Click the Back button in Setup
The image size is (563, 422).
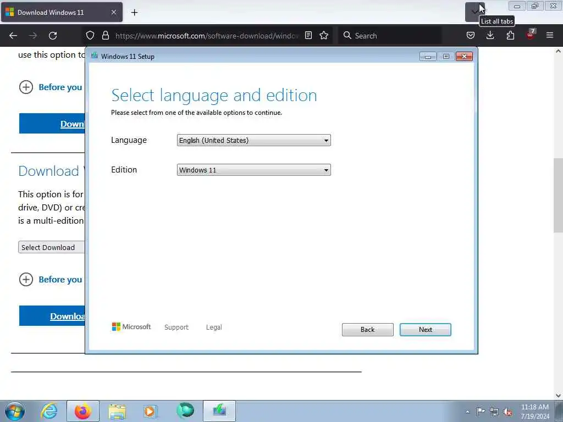[367, 330]
